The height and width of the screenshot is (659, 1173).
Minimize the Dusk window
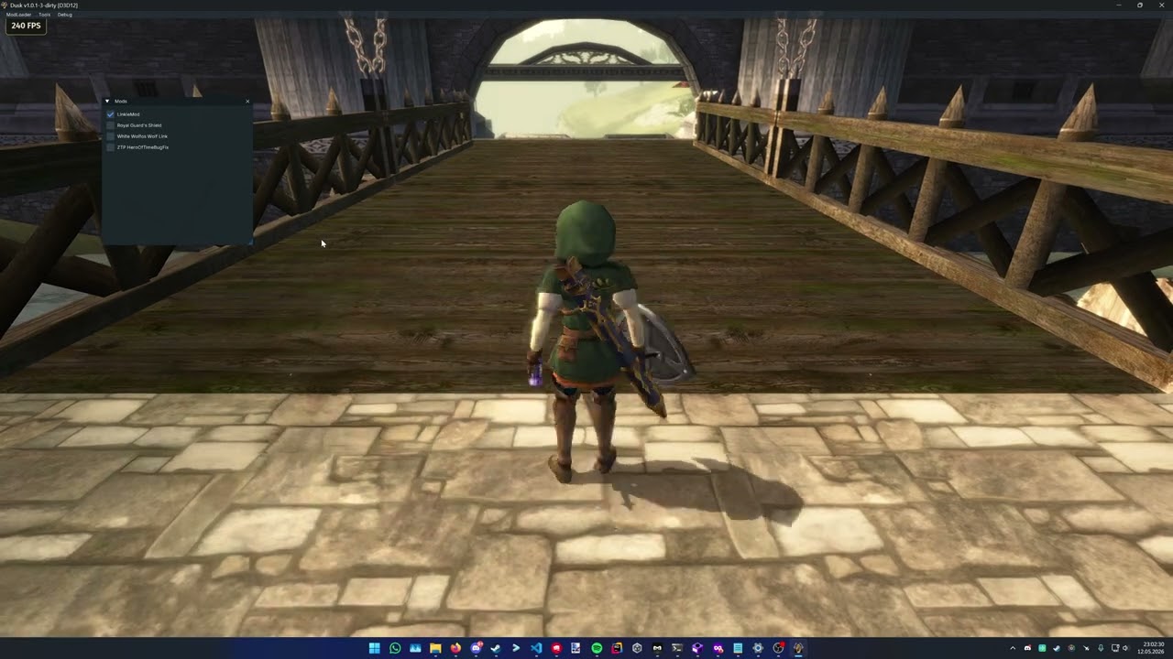[x=1118, y=5]
